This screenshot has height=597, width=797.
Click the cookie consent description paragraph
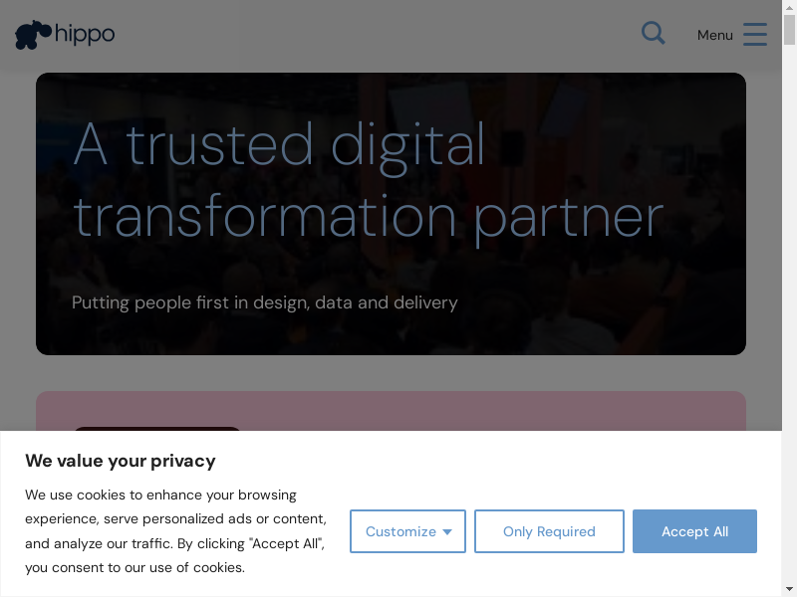coord(176,531)
